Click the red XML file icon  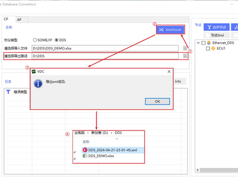[x=85, y=150]
